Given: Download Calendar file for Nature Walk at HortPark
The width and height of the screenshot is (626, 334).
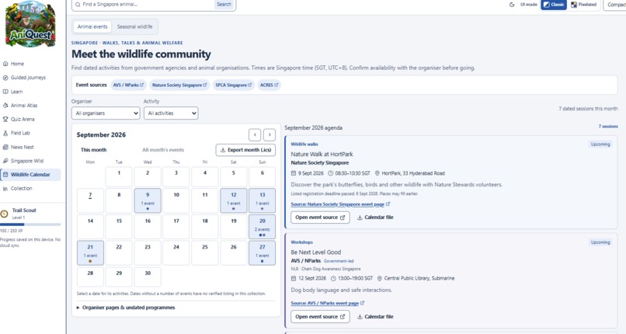Looking at the screenshot, I should click(x=375, y=217).
